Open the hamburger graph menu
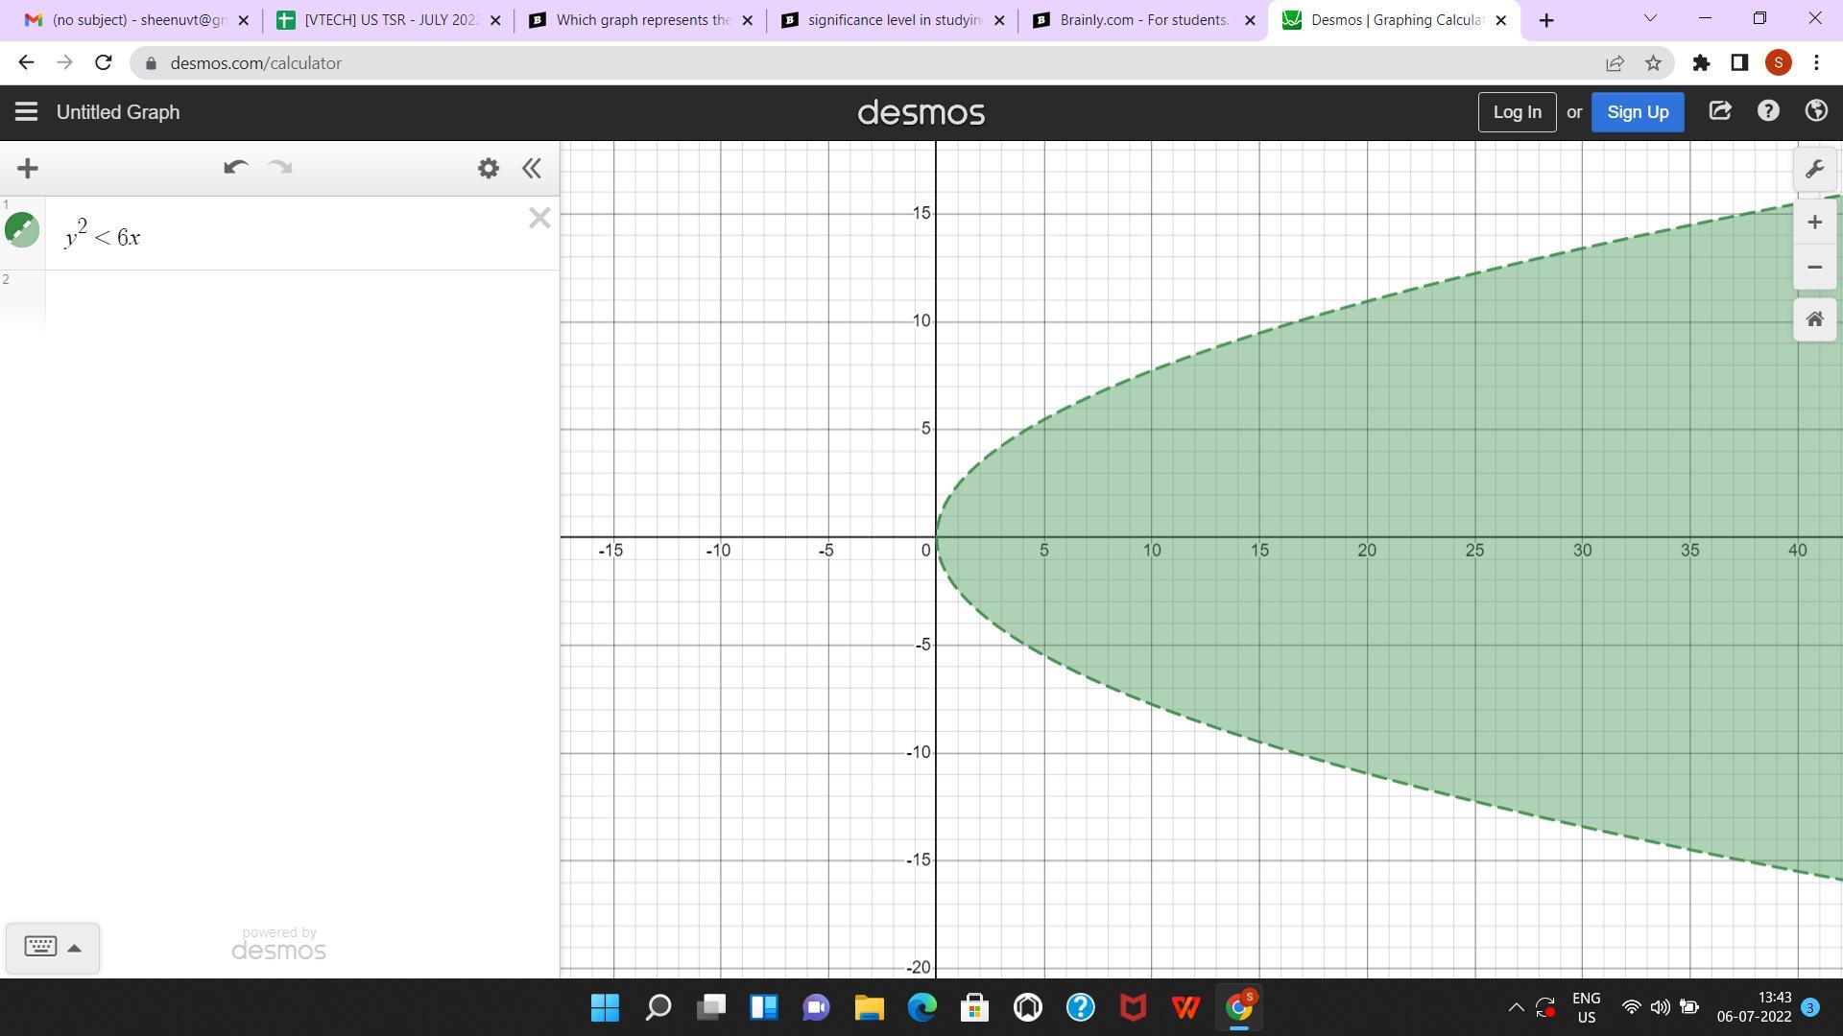Screen dimensions: 1843x1036 point(26,112)
